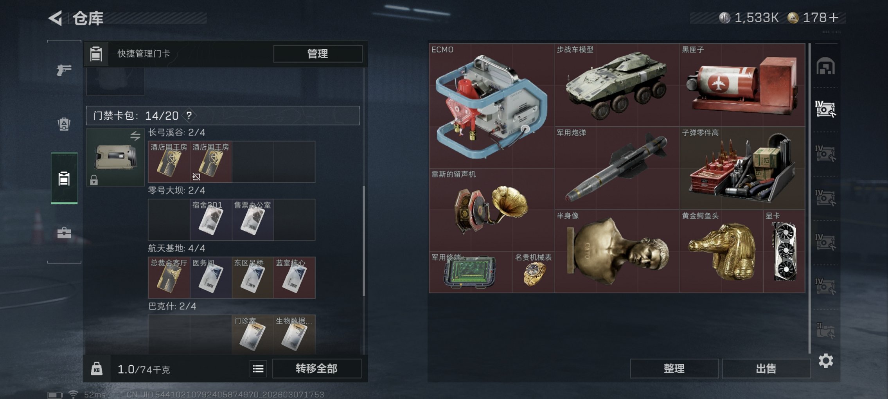Select the 总裁会客厅 keycard
The image size is (888, 399).
pyautogui.click(x=169, y=277)
